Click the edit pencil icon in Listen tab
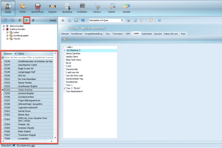 (66, 39)
